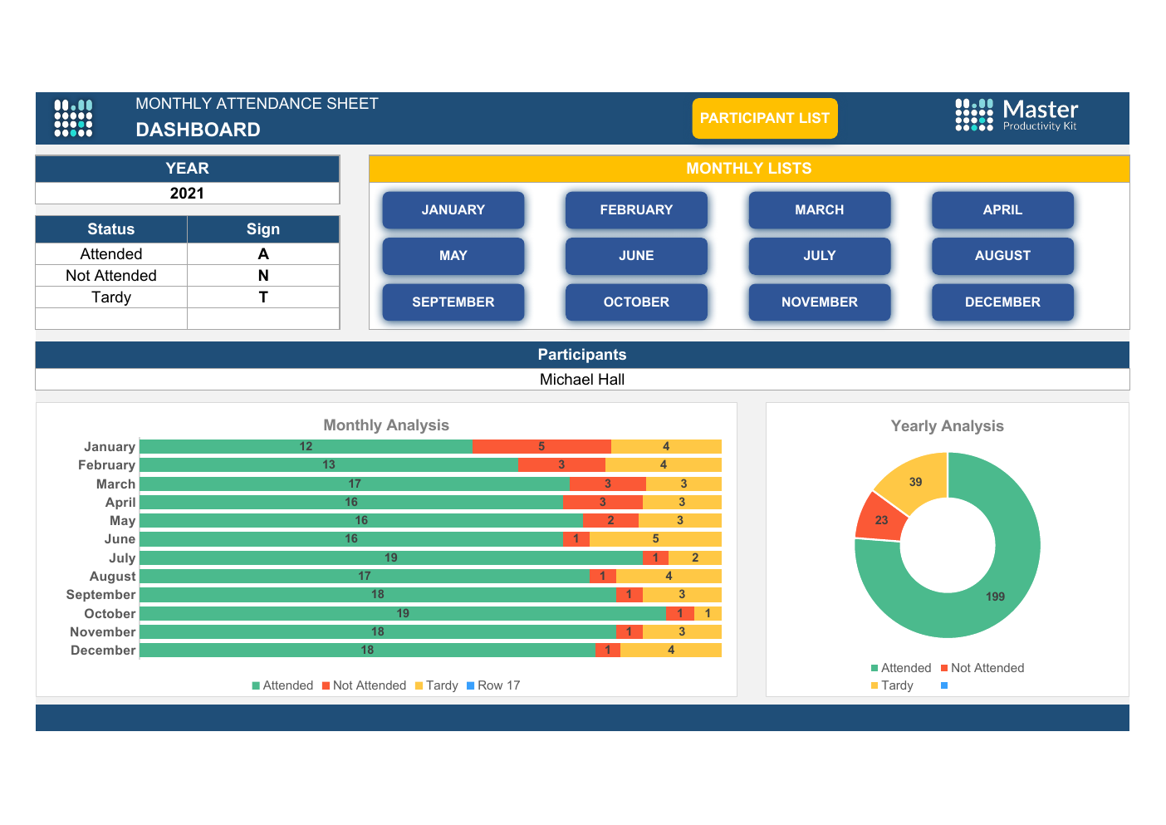Go to the February sheet
The width and height of the screenshot is (1166, 825).
636,210
